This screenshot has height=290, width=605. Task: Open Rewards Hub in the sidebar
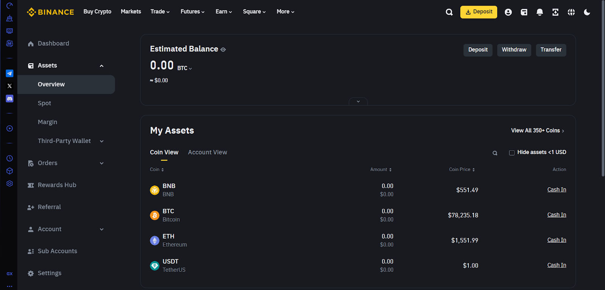coord(57,185)
